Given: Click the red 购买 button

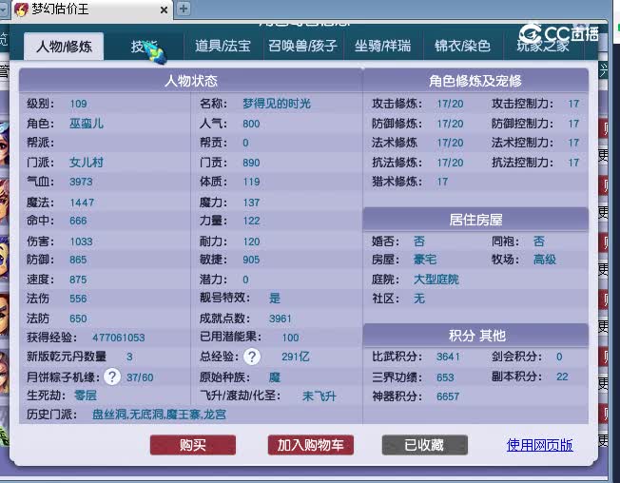Looking at the screenshot, I should (193, 445).
